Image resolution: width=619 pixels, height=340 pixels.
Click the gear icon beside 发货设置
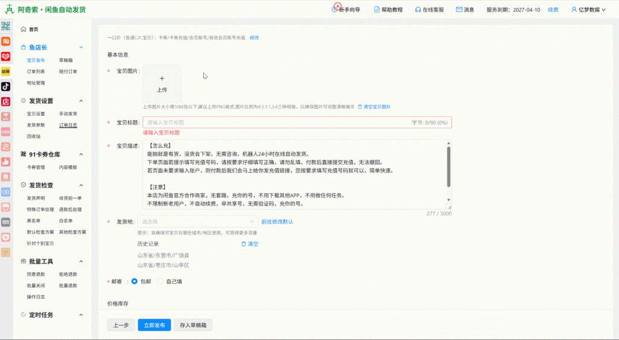point(24,101)
